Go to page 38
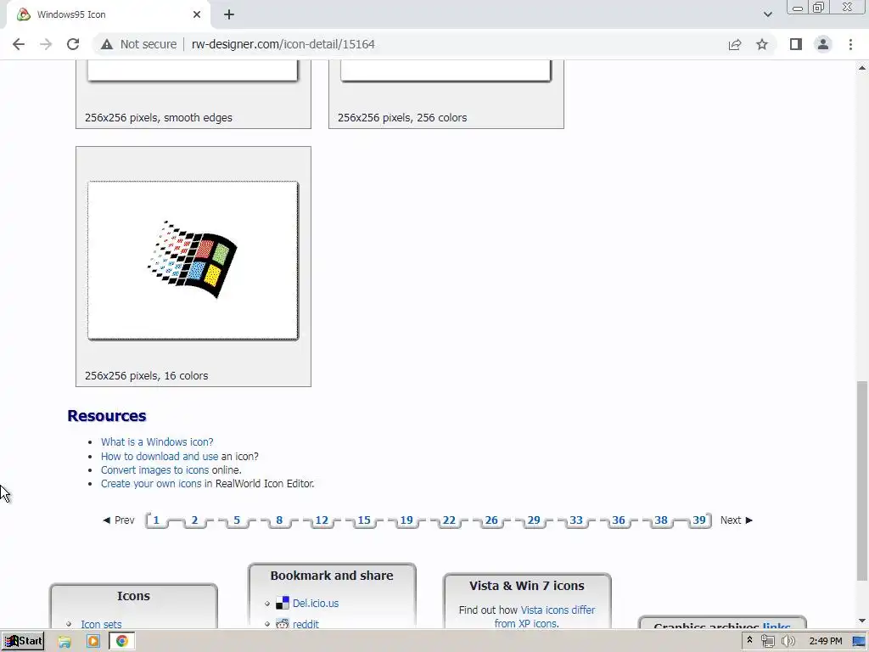The width and height of the screenshot is (869, 652). click(660, 520)
